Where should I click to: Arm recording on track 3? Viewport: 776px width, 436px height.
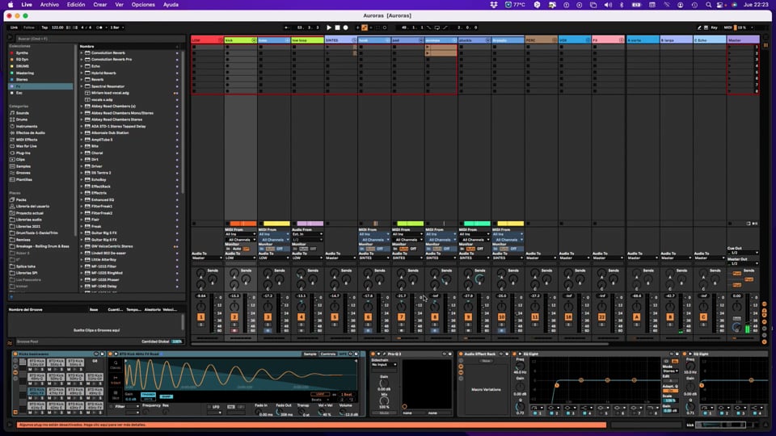[268, 330]
